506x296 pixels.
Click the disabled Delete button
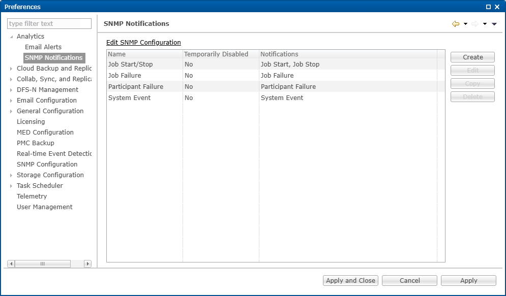point(473,96)
